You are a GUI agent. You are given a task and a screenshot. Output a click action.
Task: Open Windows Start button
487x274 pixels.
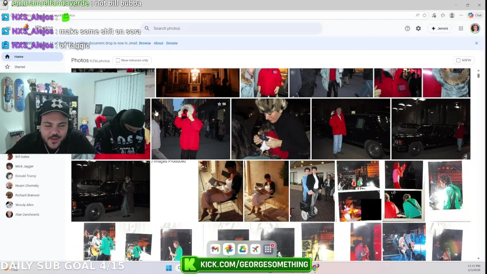[169, 268]
